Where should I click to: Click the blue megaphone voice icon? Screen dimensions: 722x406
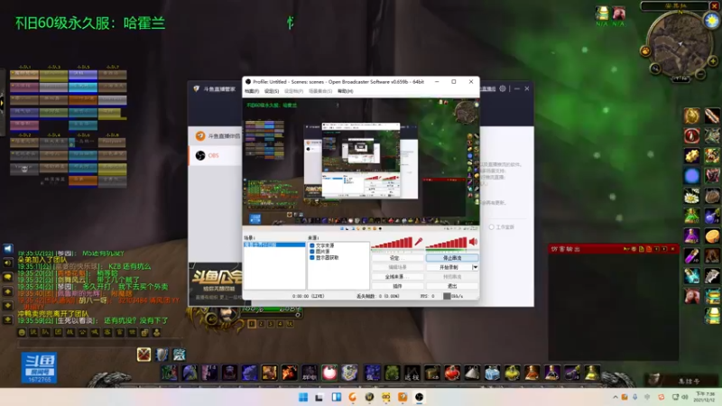coord(8,249)
